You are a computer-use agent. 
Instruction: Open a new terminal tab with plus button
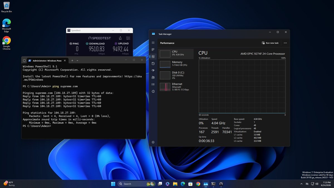[x=72, y=60]
